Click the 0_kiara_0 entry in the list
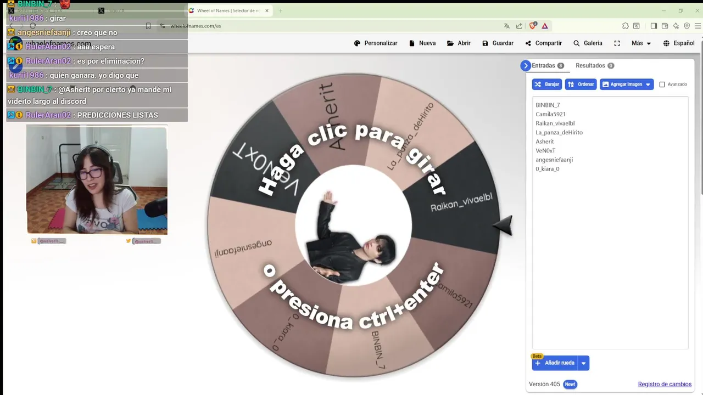Screen dimensions: 703x395 click(547, 169)
